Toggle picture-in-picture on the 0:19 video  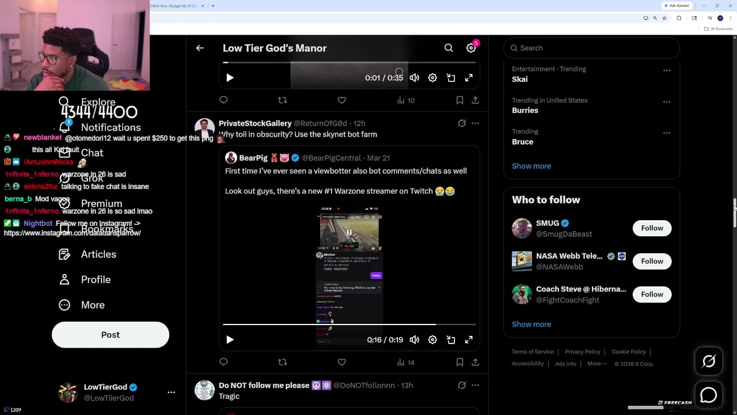[x=451, y=340]
